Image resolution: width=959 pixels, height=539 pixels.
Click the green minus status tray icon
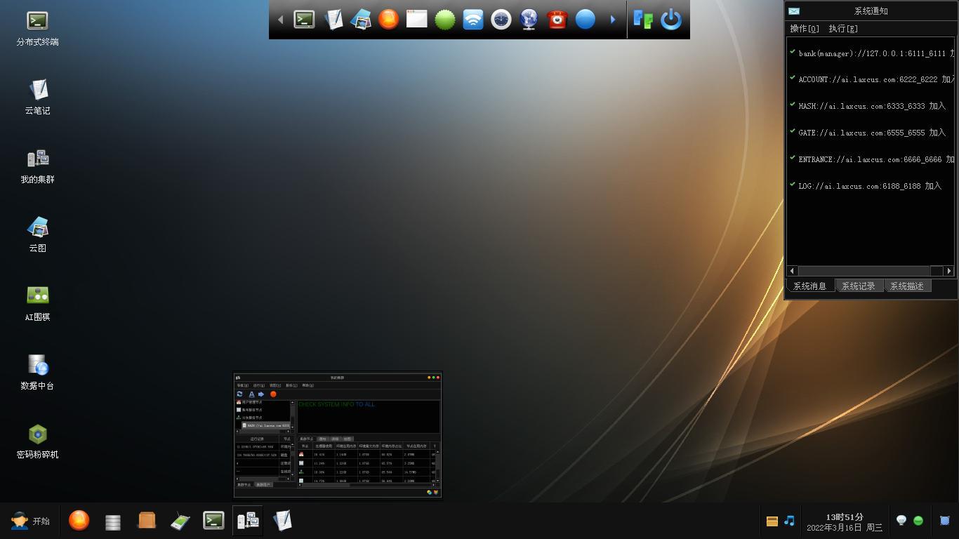click(x=918, y=521)
